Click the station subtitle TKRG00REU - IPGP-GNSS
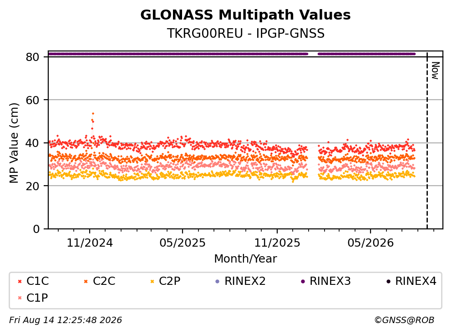Viewport: 452px width, 334px height. tap(246, 33)
